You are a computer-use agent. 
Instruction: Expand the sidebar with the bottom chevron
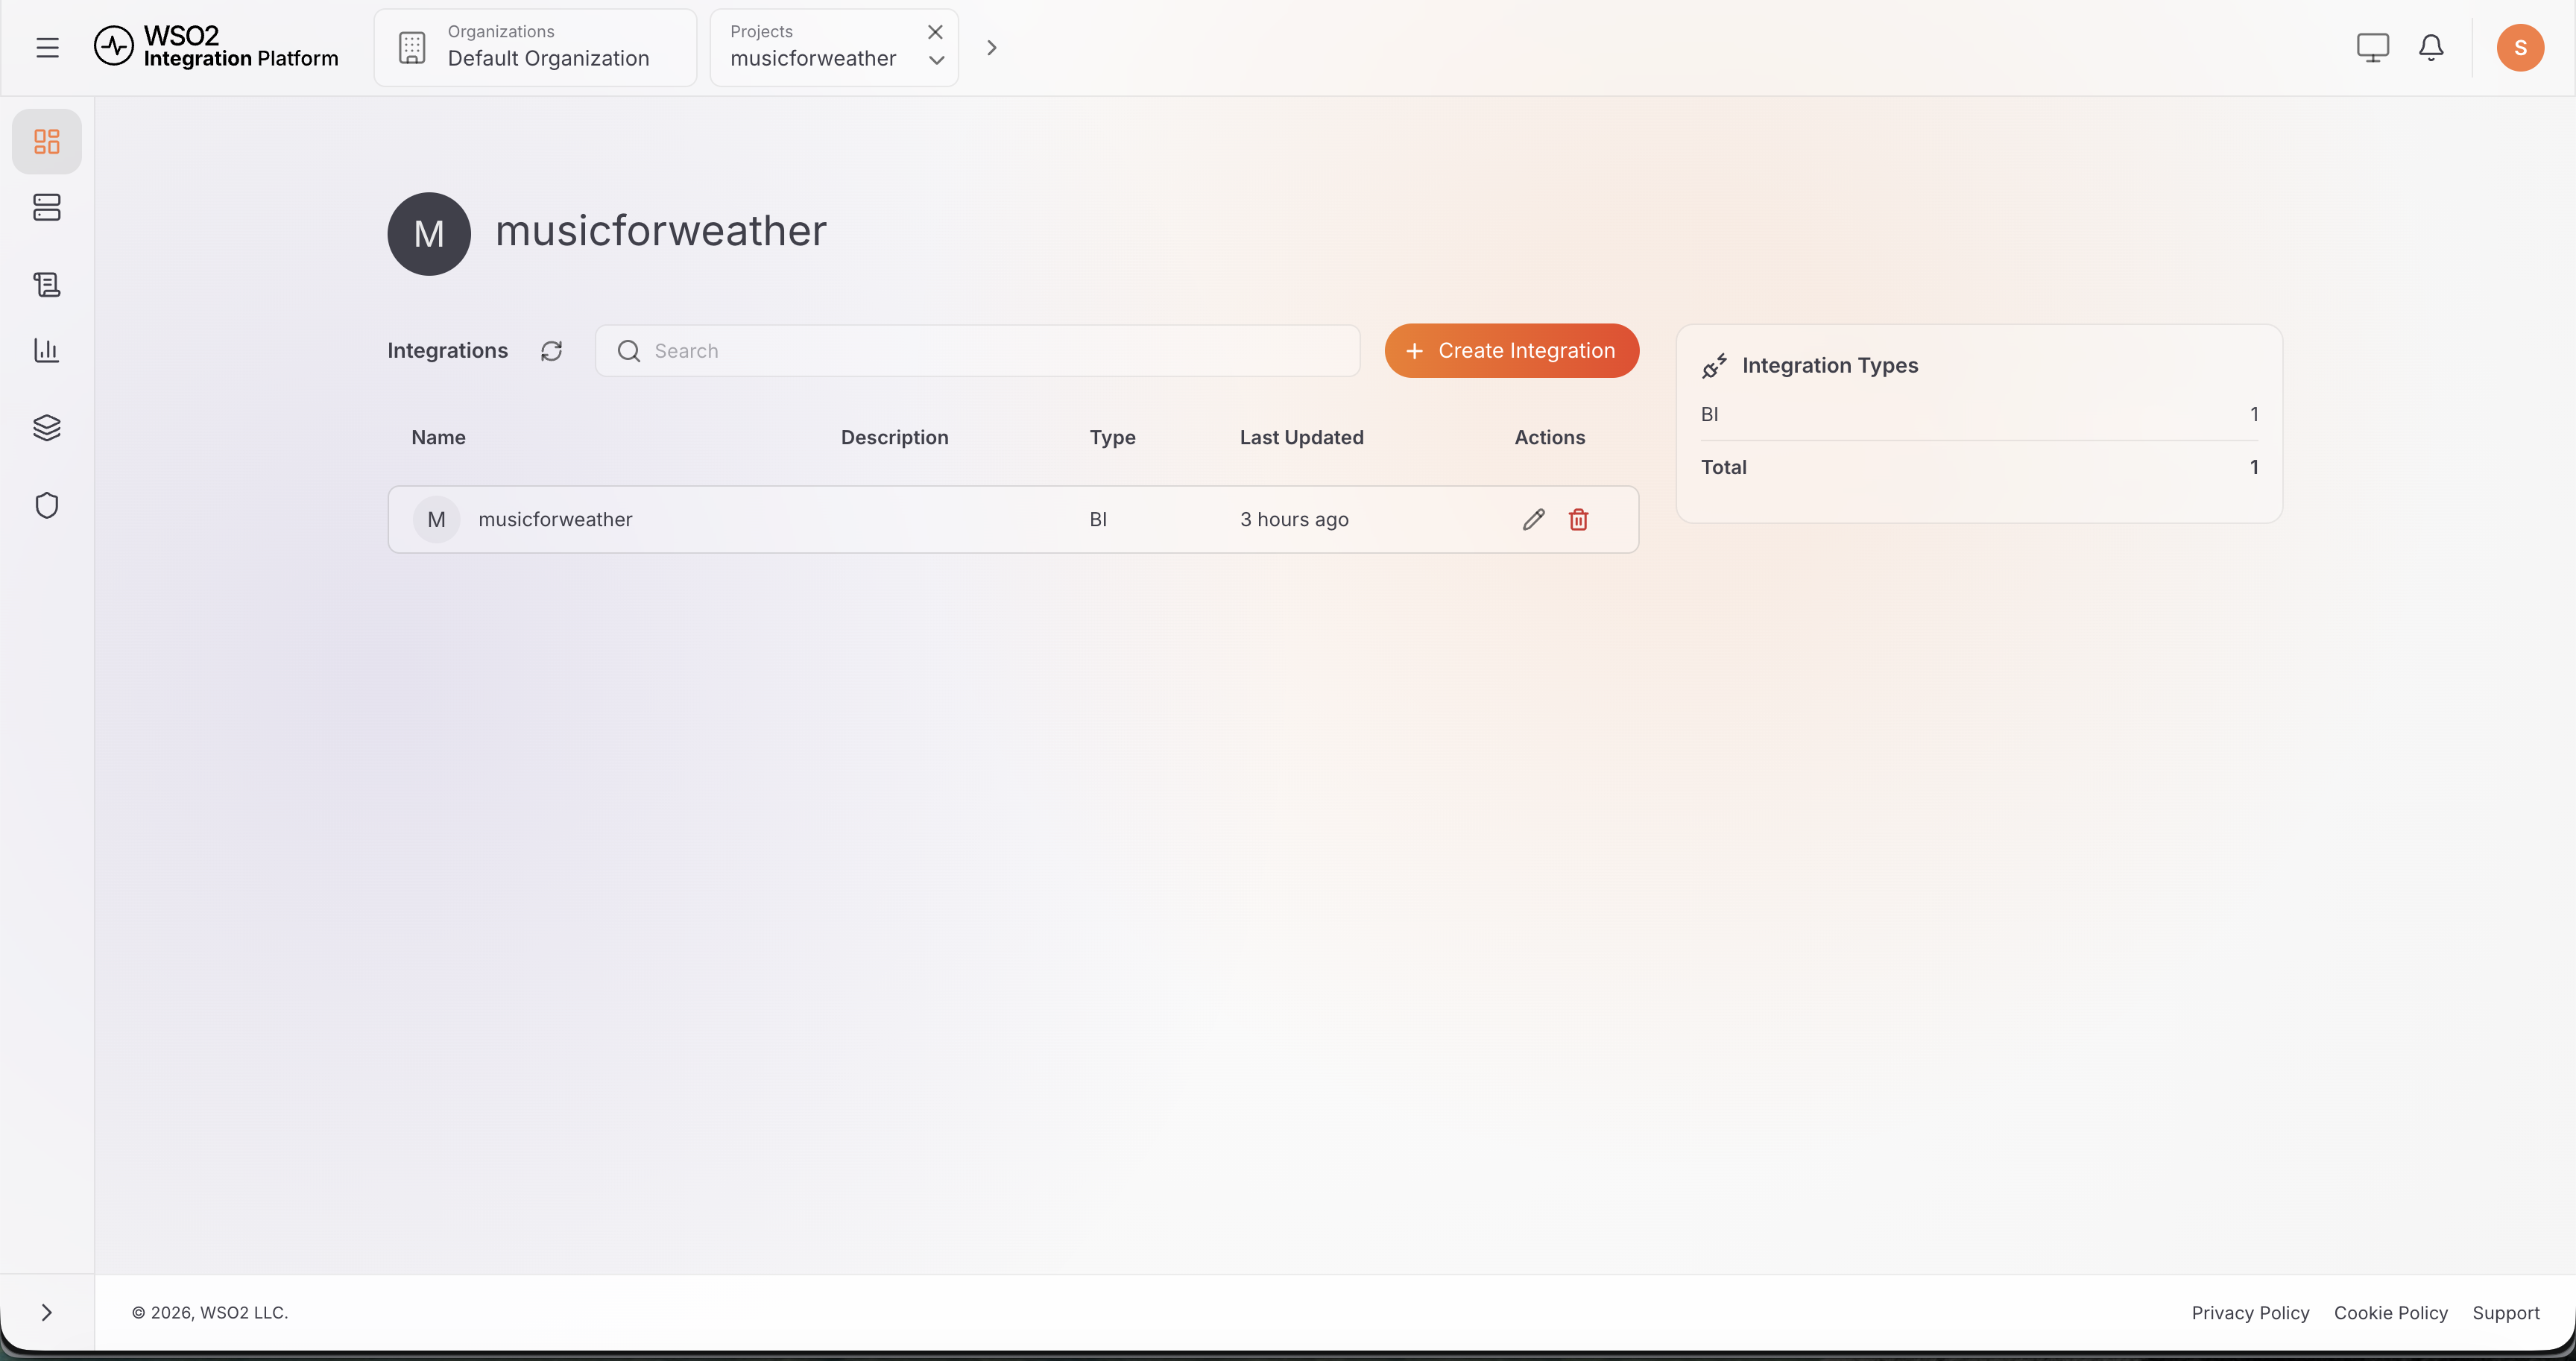(x=47, y=1312)
